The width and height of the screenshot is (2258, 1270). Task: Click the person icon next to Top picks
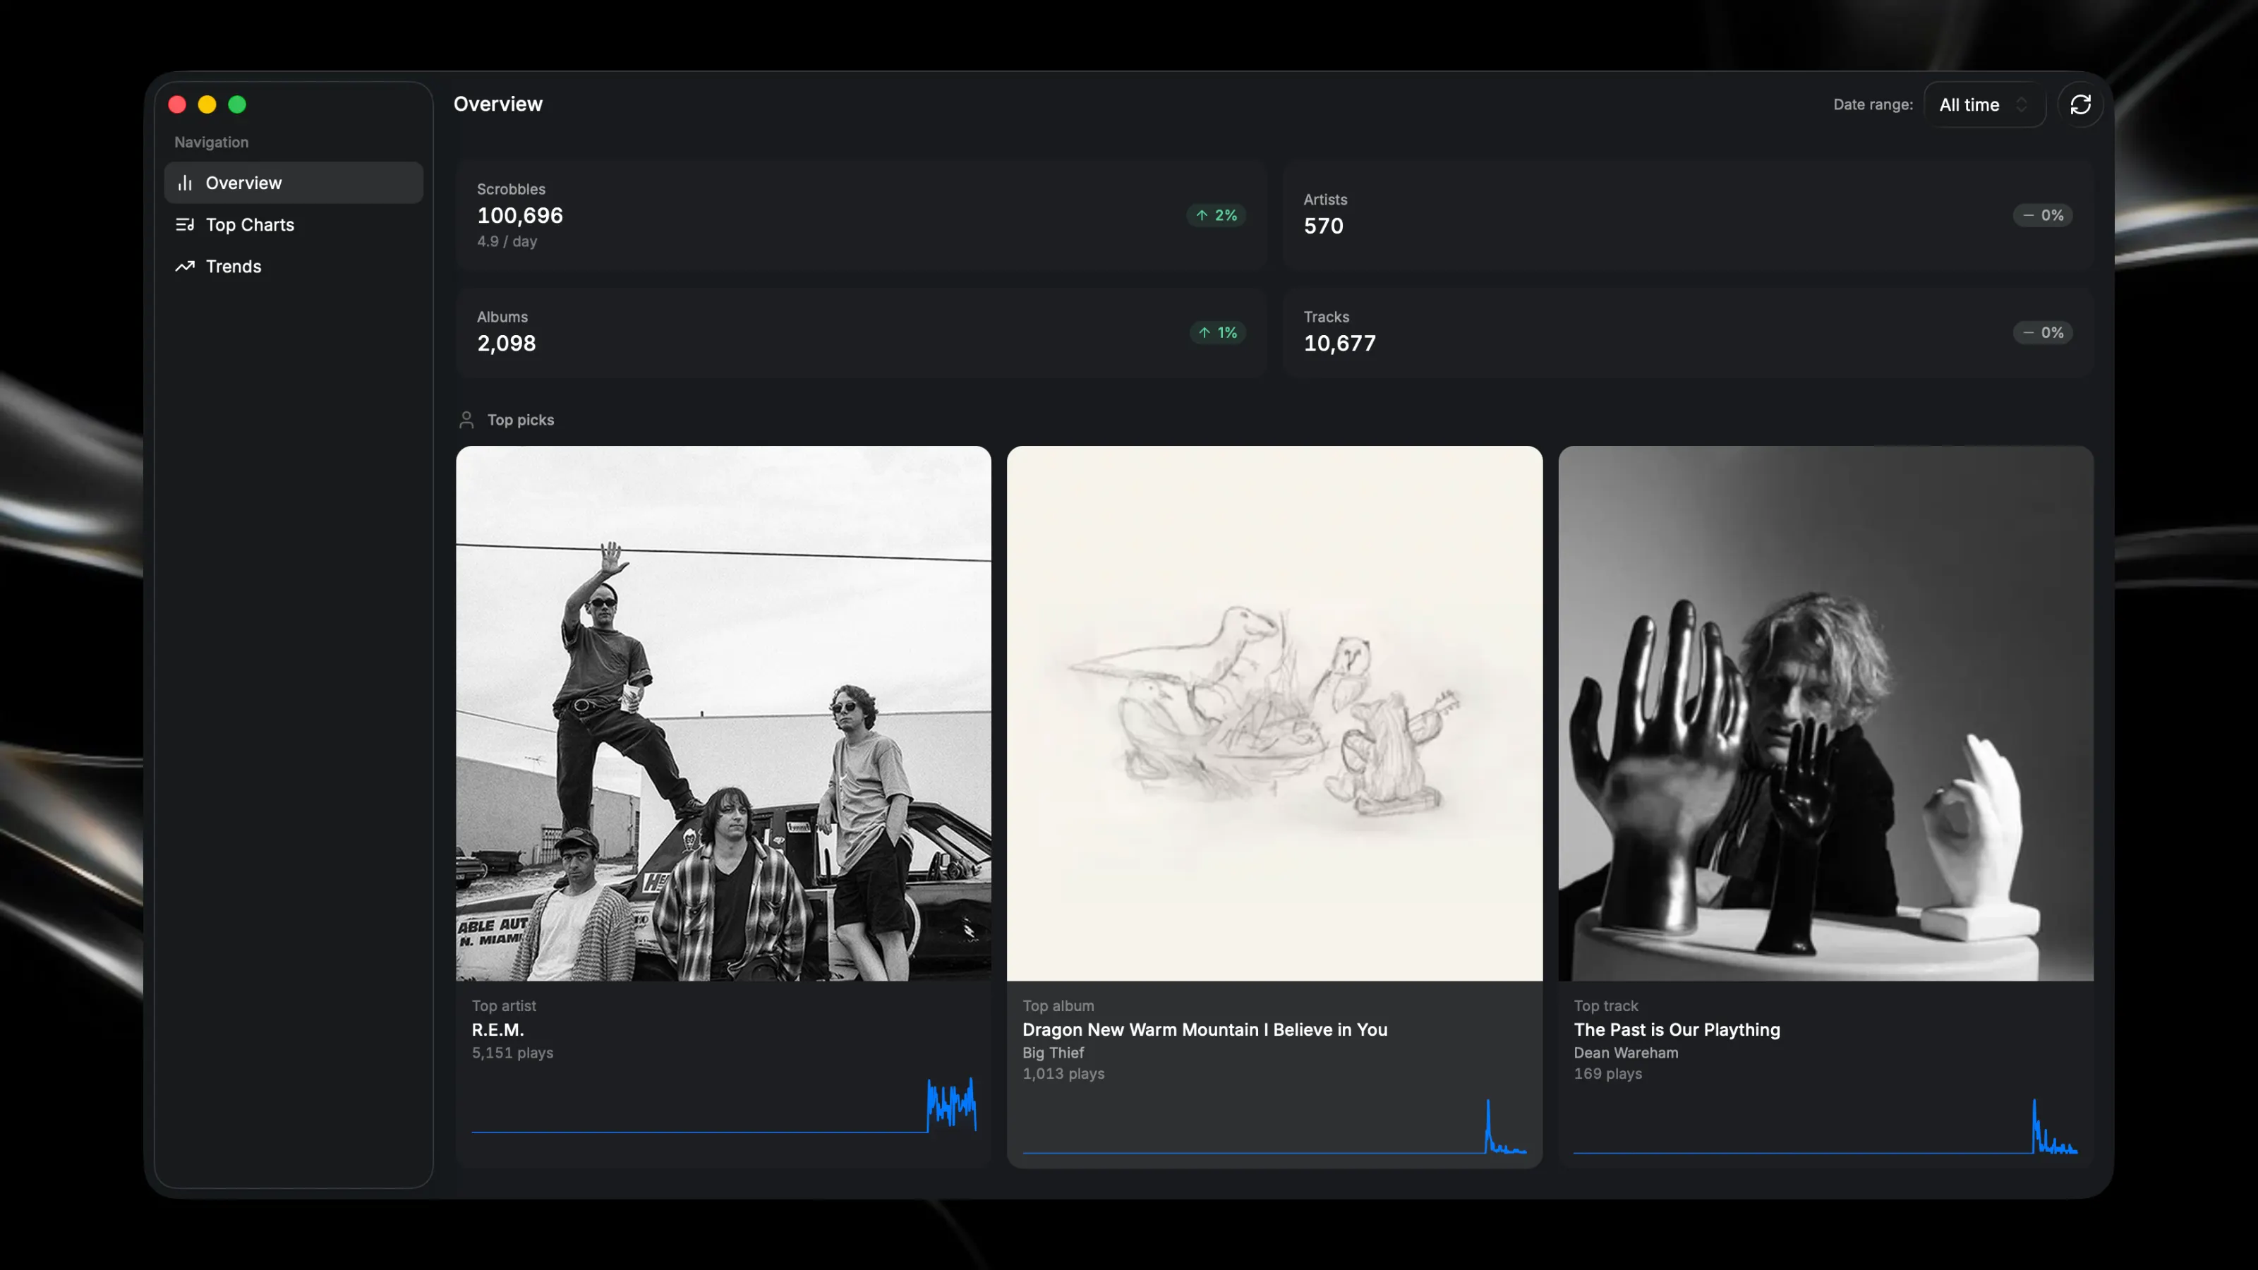[x=466, y=420]
